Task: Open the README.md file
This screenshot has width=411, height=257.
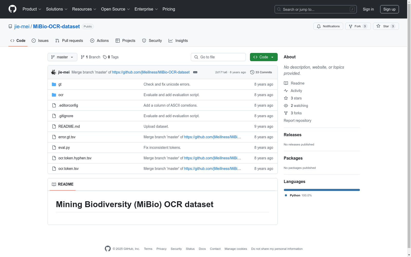Action: [69, 126]
